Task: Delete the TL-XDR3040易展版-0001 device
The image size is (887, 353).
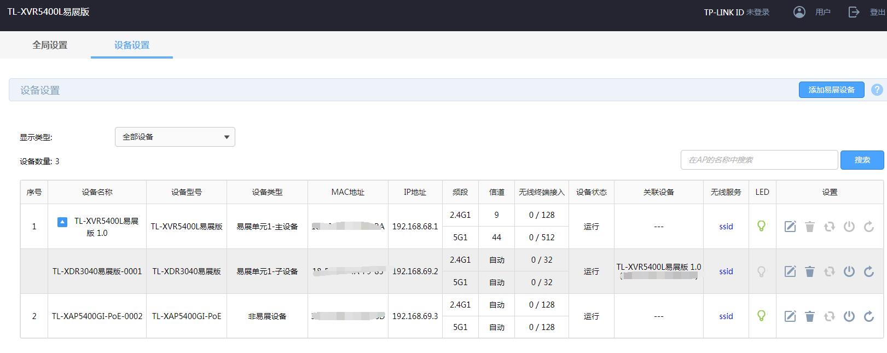Action: point(810,271)
